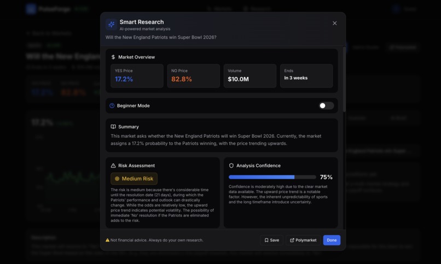Click the Done button
This screenshot has width=441, height=264.
(332, 240)
